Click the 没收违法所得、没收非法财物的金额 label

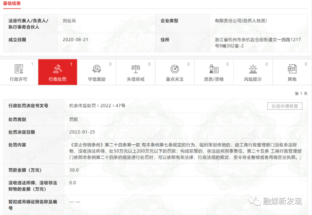pos(33,186)
